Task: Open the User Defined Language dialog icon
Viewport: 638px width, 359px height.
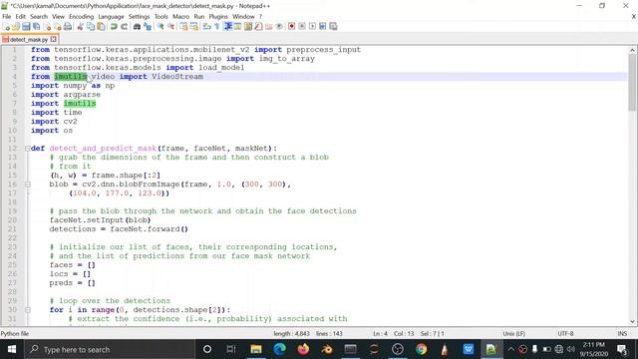Action: pyautogui.click(x=237, y=27)
